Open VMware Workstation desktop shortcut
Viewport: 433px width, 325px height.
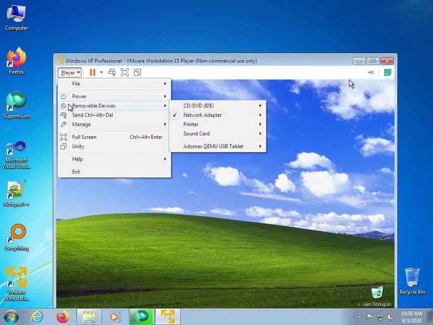click(16, 284)
